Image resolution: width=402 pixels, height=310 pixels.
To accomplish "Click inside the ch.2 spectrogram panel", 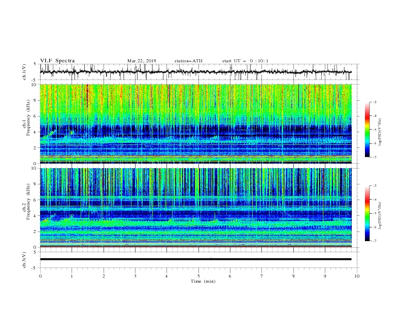I will (195, 208).
